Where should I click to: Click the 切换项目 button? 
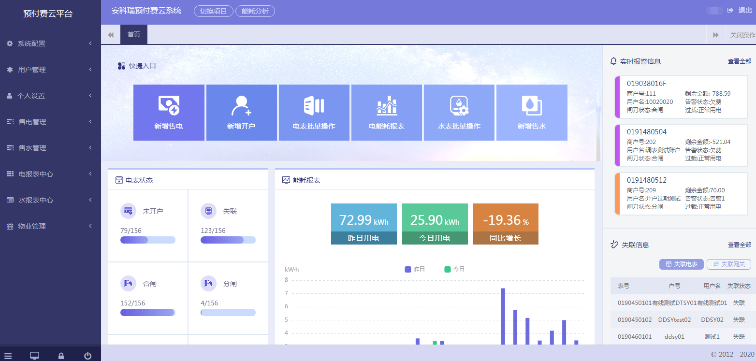coord(214,11)
